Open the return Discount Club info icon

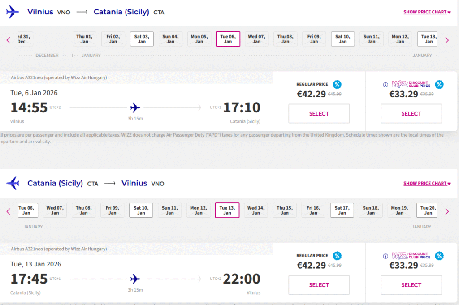click(x=385, y=256)
